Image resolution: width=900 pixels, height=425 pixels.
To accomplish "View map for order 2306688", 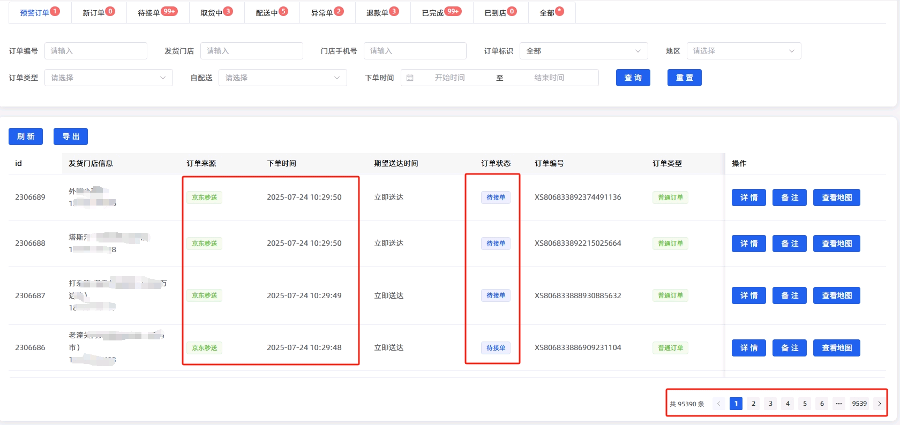I will tap(837, 244).
